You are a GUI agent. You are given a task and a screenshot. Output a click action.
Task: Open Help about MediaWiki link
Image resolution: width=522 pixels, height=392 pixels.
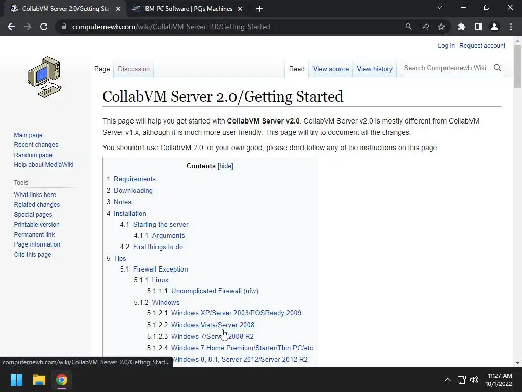[44, 165]
